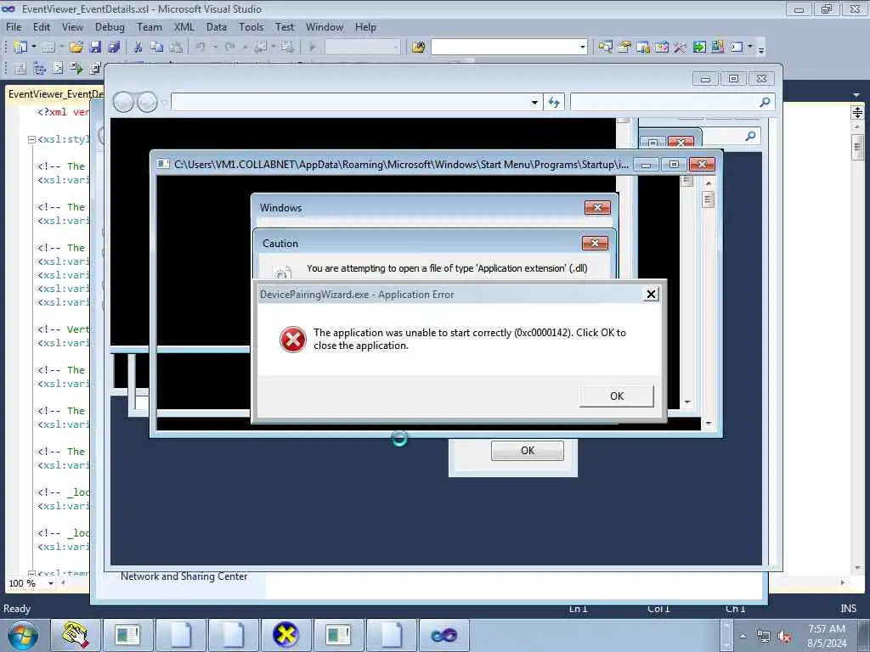Open the Solution Configurations combo box
Viewport: 870px width, 652px height.
pos(362,48)
